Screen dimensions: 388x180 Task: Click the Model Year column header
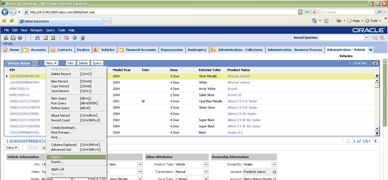(x=122, y=70)
